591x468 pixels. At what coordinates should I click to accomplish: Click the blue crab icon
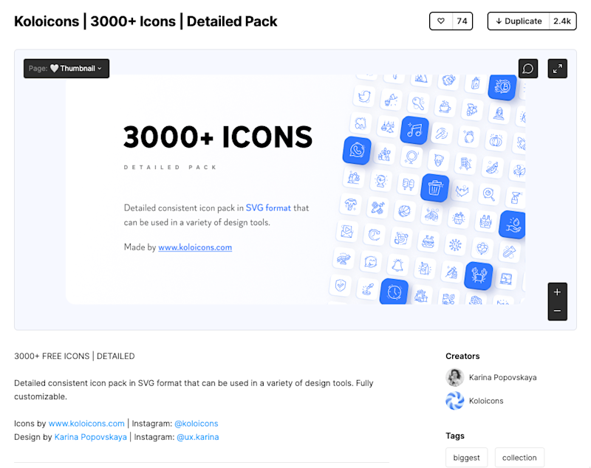(479, 276)
